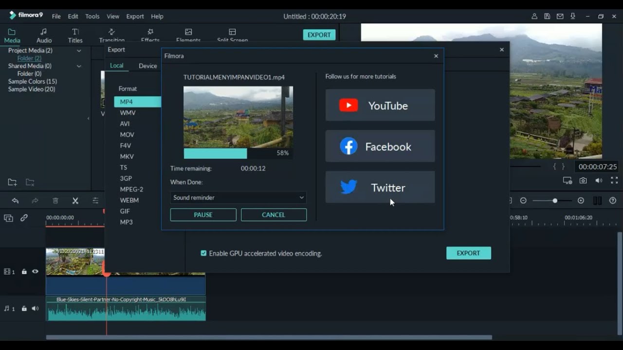Click the snapshot camera icon

point(583,180)
